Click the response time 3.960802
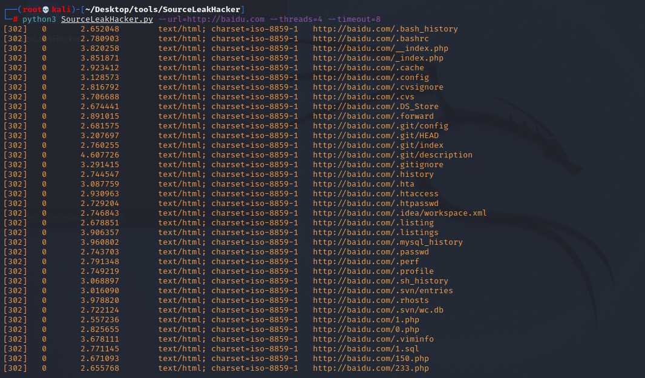Image resolution: width=645 pixels, height=378 pixels. (x=100, y=242)
